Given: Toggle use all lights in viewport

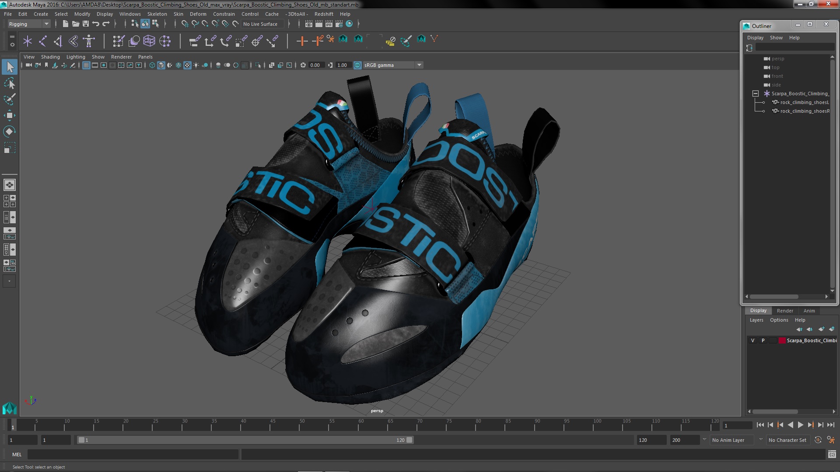Looking at the screenshot, I should coord(196,65).
